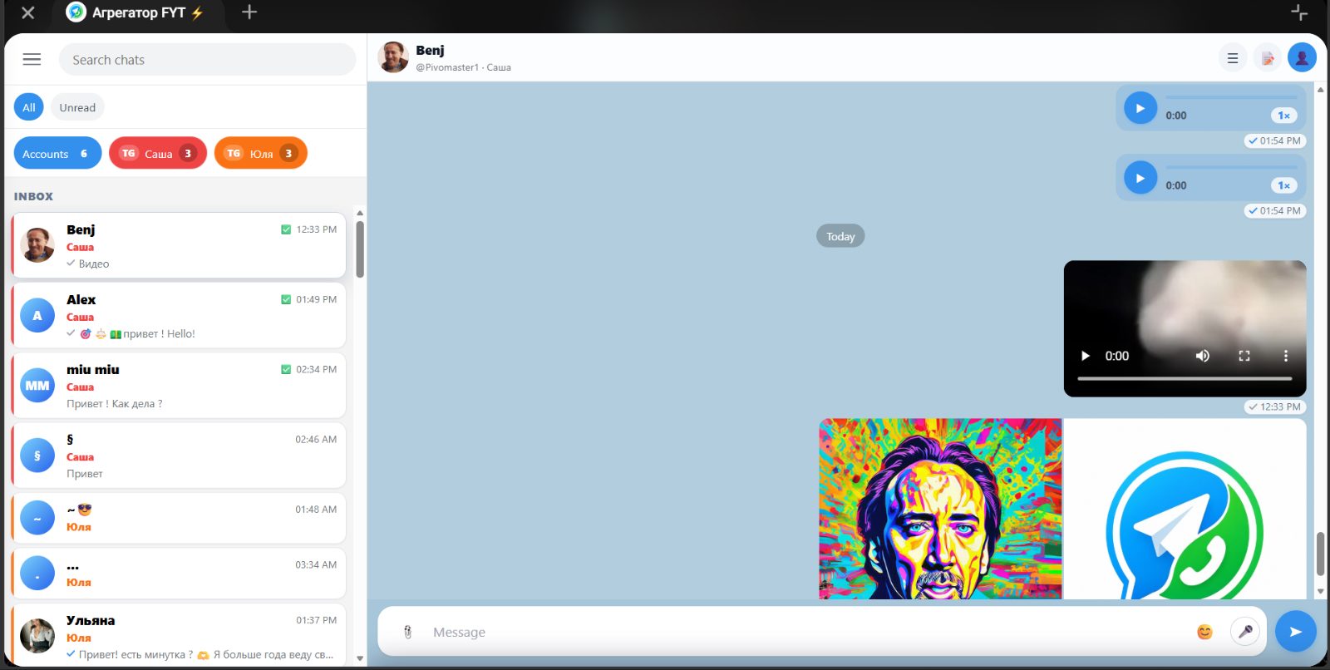Viewport: 1330px width, 670px height.
Task: Open the § chat with message Привет
Action: coord(179,455)
